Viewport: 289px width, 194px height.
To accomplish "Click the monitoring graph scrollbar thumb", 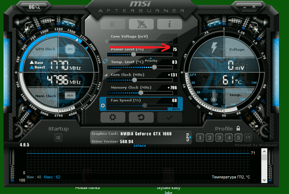I will coord(264,157).
